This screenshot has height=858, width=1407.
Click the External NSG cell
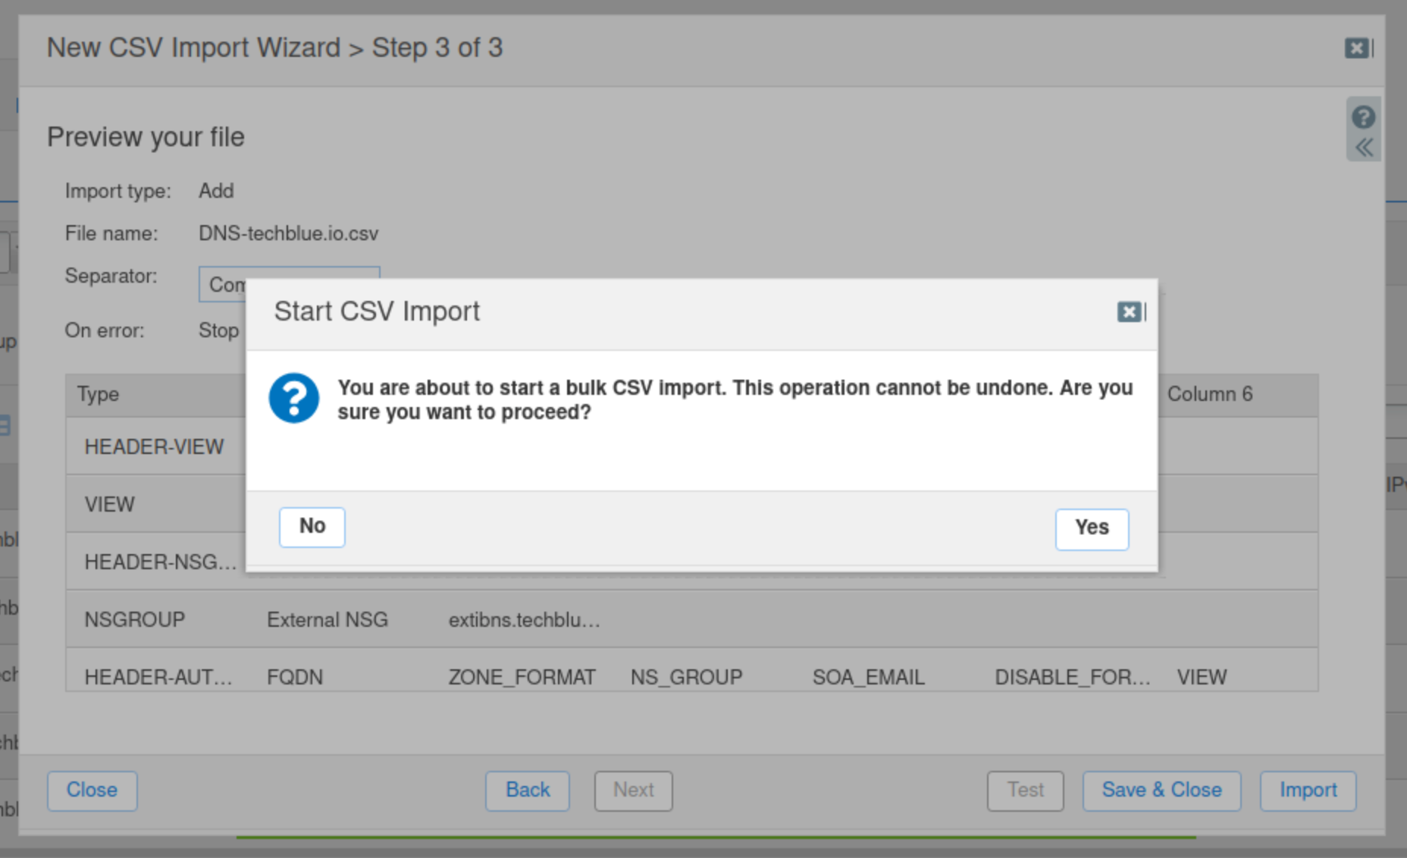coord(327,619)
